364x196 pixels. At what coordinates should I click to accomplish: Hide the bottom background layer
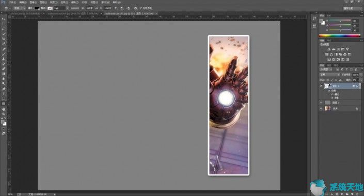[x=321, y=109]
